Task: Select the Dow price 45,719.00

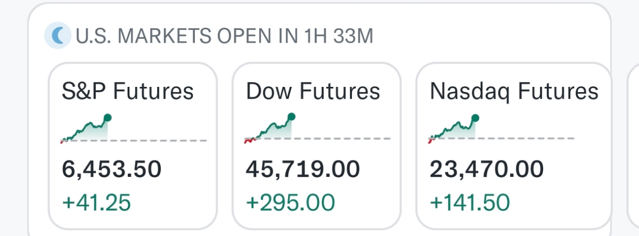Action: point(302,169)
